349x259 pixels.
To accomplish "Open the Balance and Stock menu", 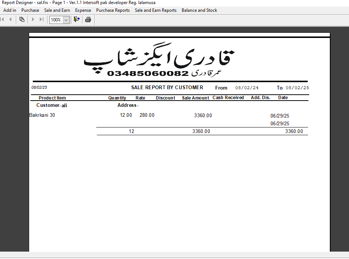I will coord(199,10).
